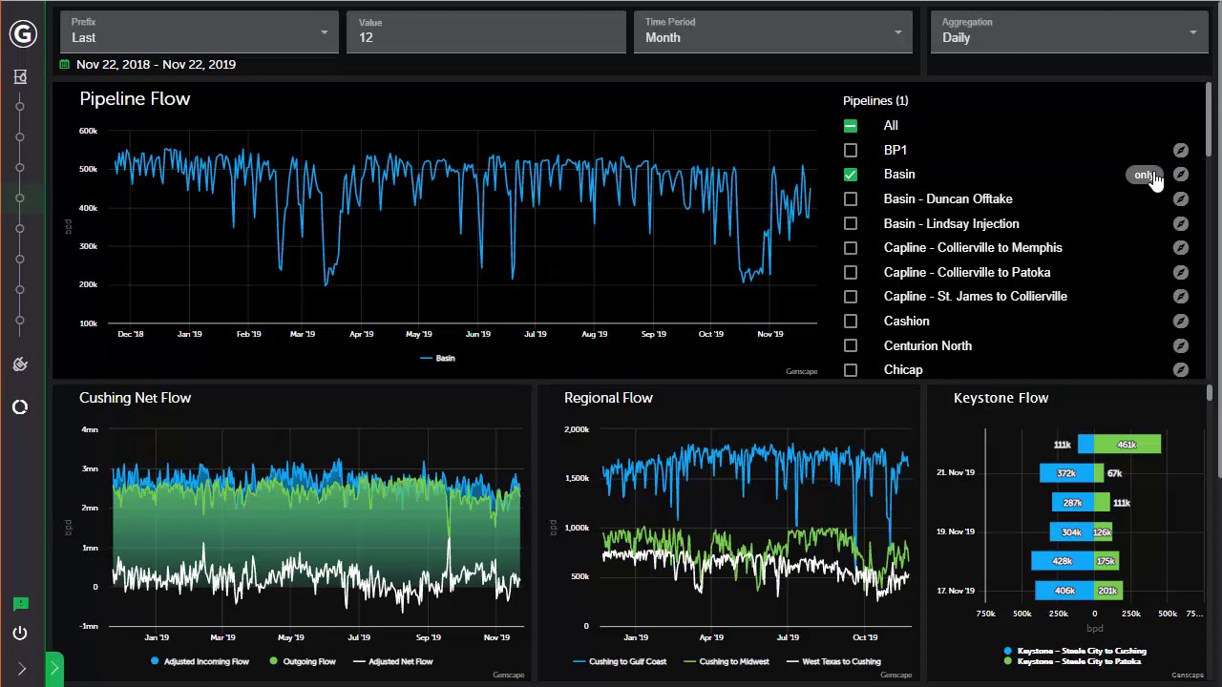Click the power icon in the sidebar
Image resolution: width=1222 pixels, height=687 pixels.
point(20,634)
